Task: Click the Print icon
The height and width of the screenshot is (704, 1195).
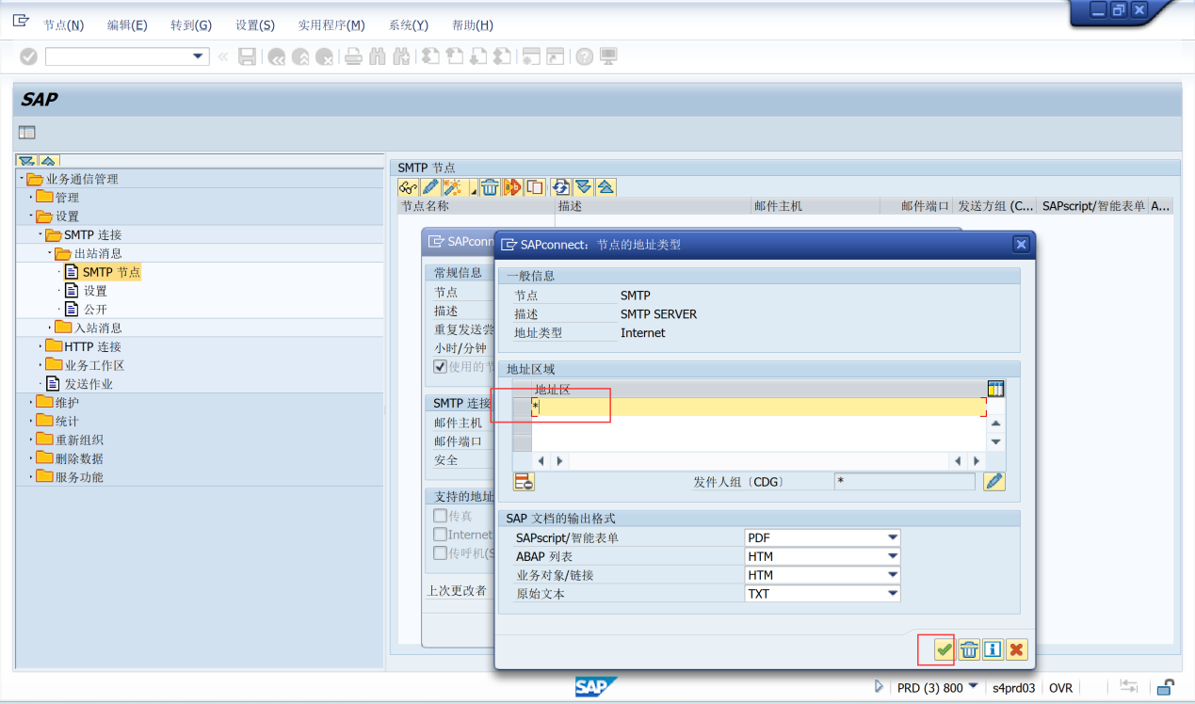Action: pos(353,56)
